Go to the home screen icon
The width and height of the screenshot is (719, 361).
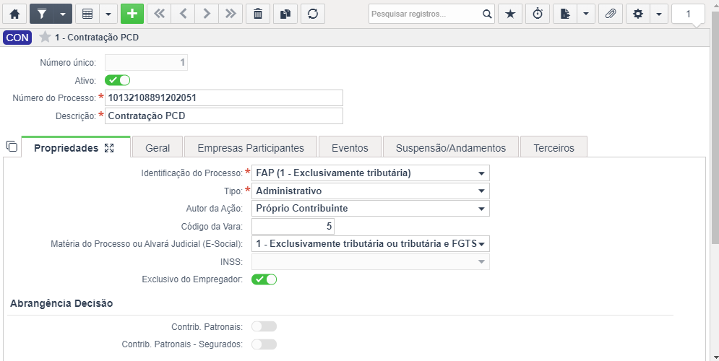pos(14,14)
